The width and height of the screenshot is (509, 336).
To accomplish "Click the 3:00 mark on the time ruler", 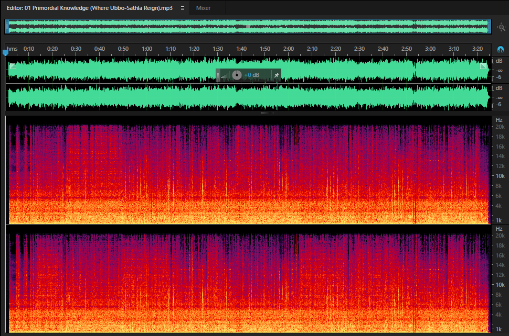I will (x=430, y=49).
